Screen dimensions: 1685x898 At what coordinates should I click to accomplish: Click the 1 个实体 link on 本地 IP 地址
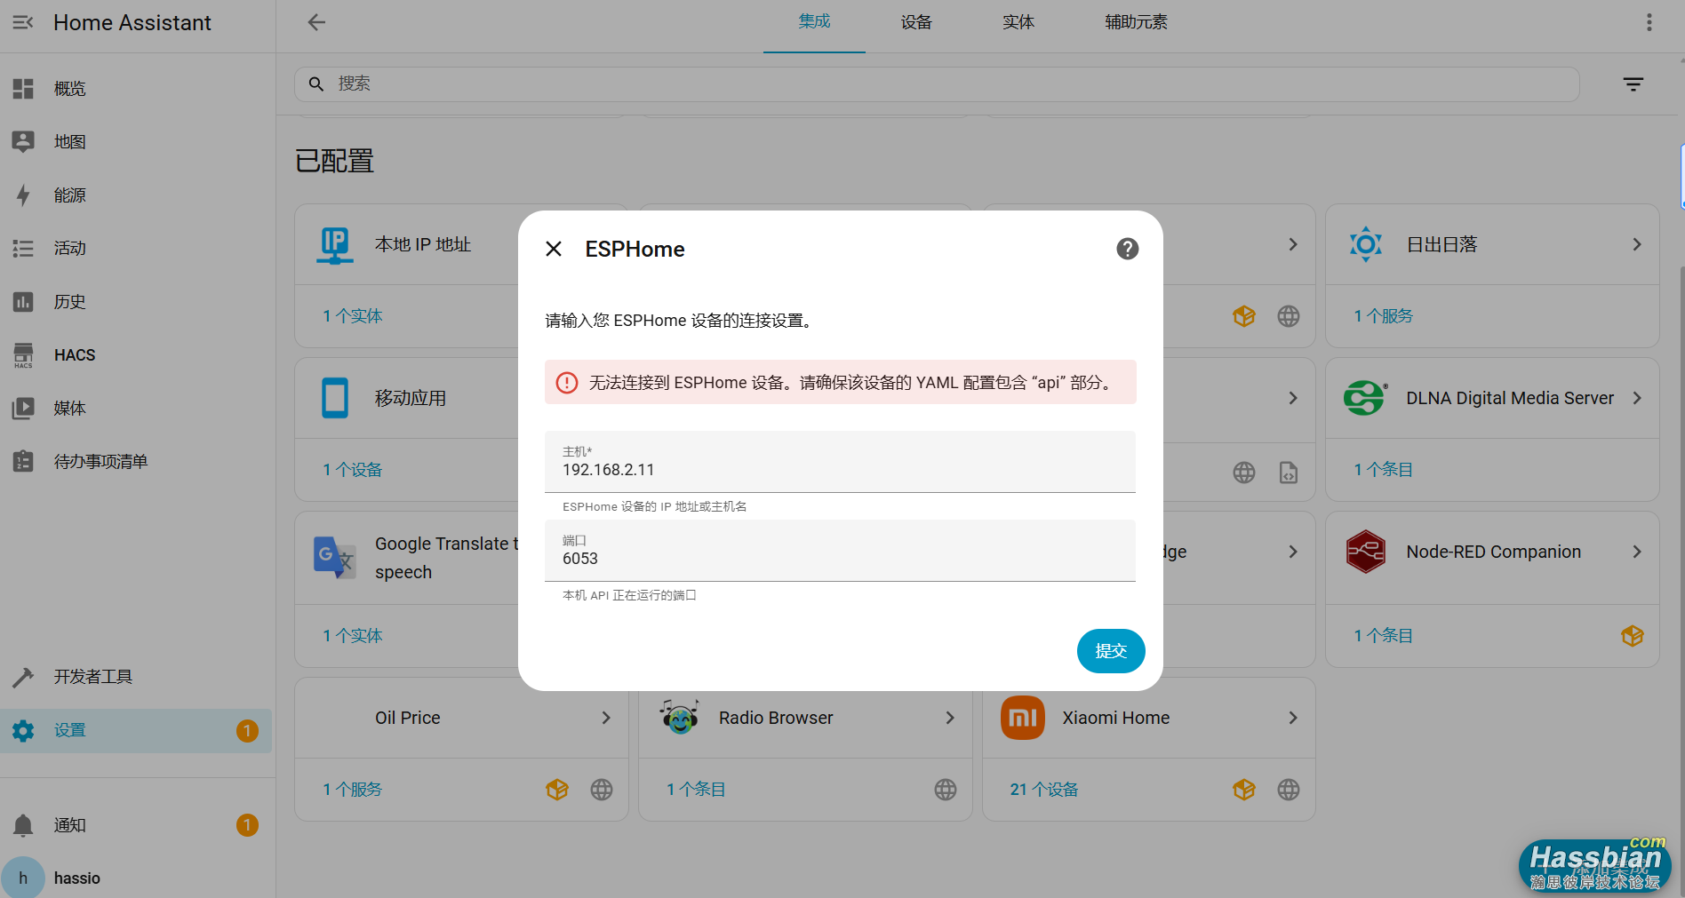[x=352, y=315]
